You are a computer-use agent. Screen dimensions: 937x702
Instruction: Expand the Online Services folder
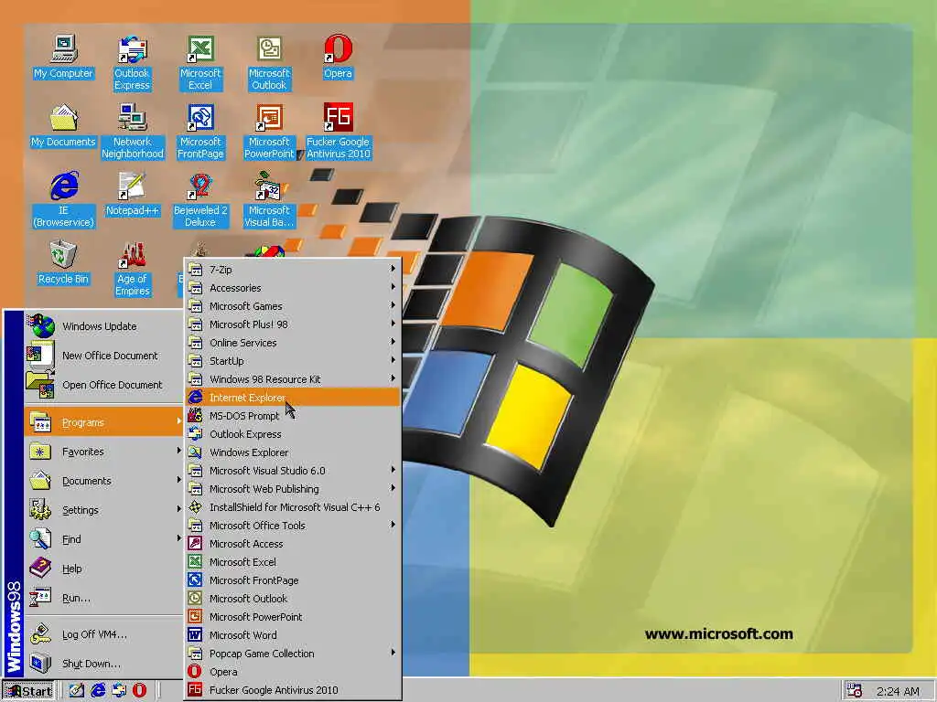click(x=292, y=343)
